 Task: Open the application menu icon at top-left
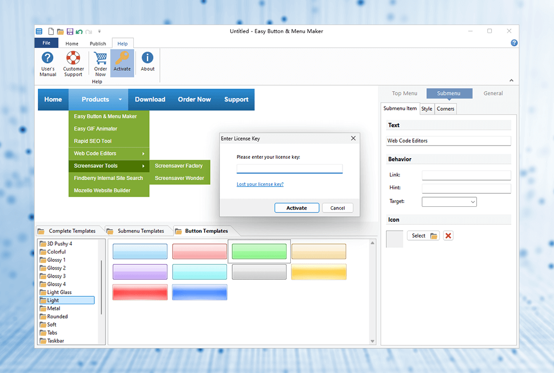pyautogui.click(x=39, y=31)
